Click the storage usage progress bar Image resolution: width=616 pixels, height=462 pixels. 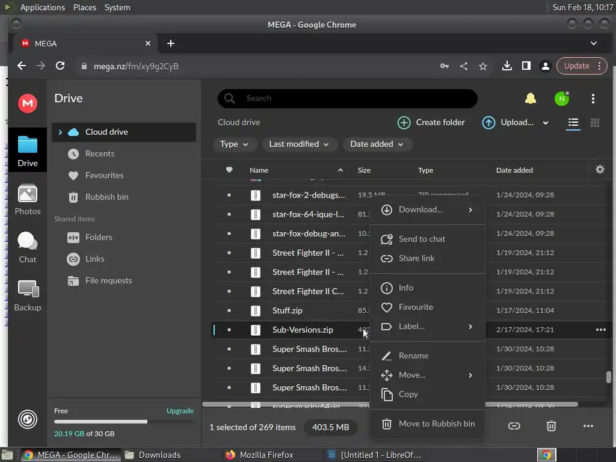pyautogui.click(x=124, y=422)
